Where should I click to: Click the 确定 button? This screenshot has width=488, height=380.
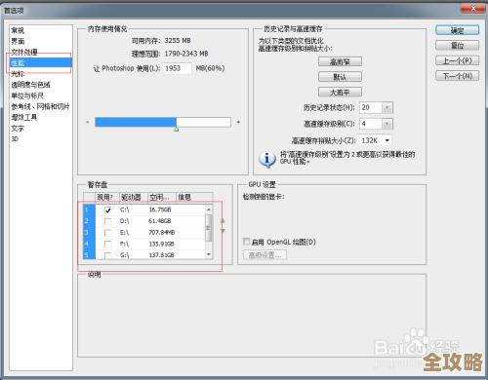(x=457, y=30)
